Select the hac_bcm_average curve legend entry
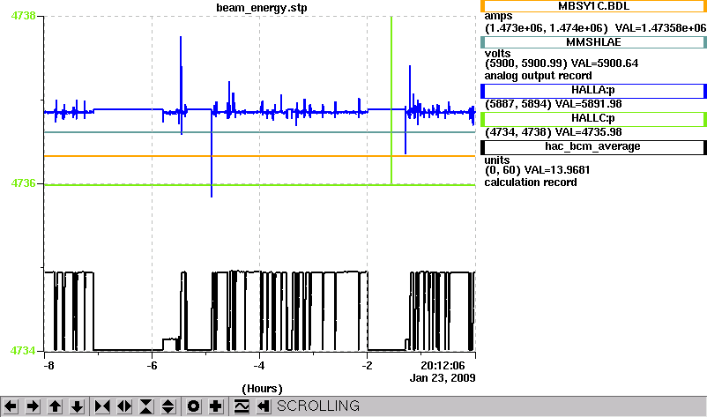The height and width of the screenshot is (417, 707). [x=593, y=147]
